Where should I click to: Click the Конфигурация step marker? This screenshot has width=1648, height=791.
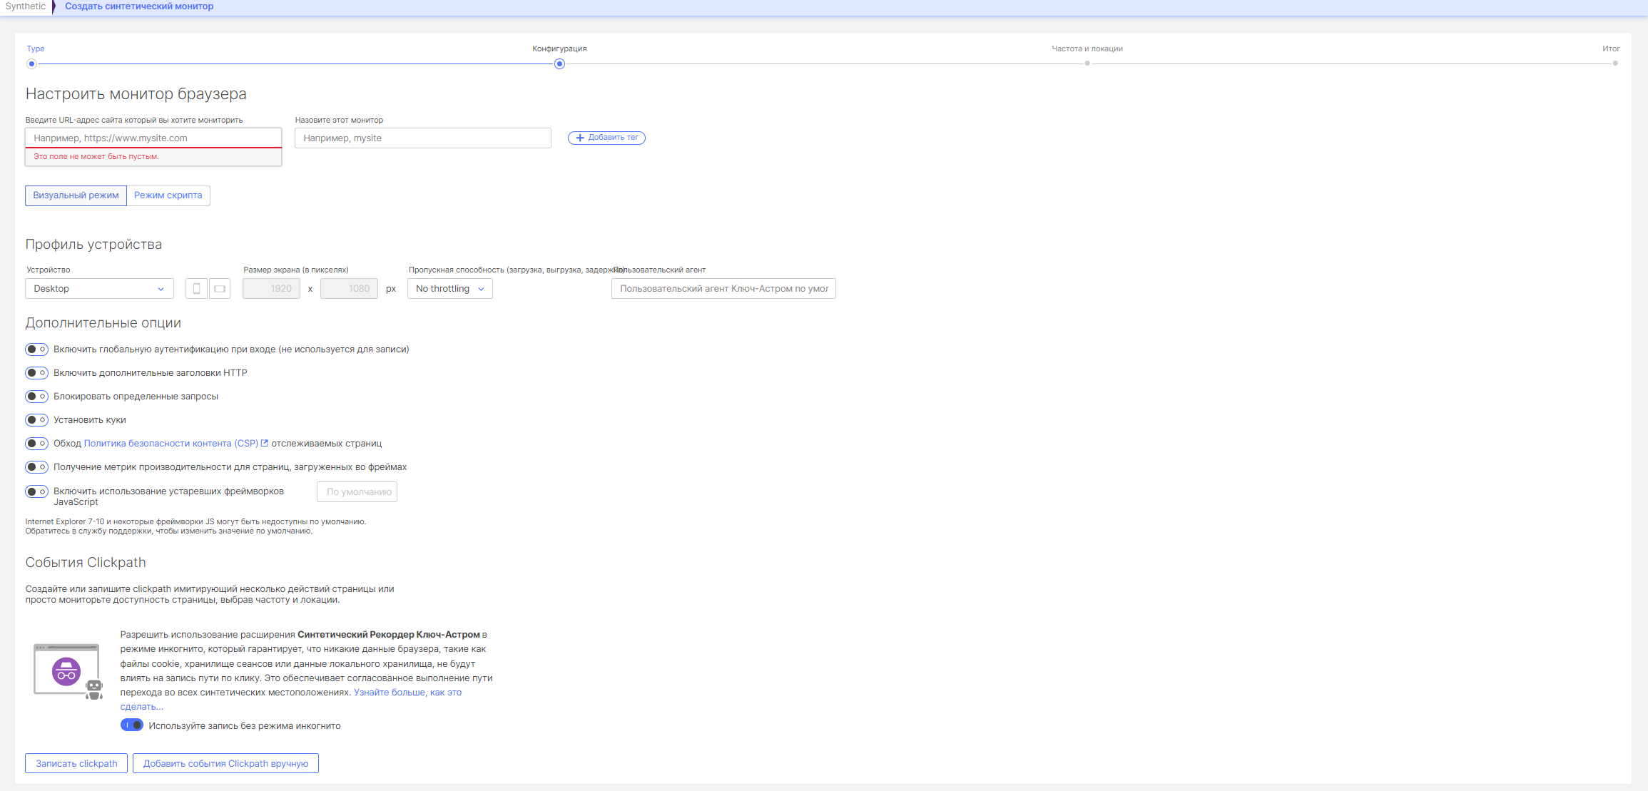(559, 63)
